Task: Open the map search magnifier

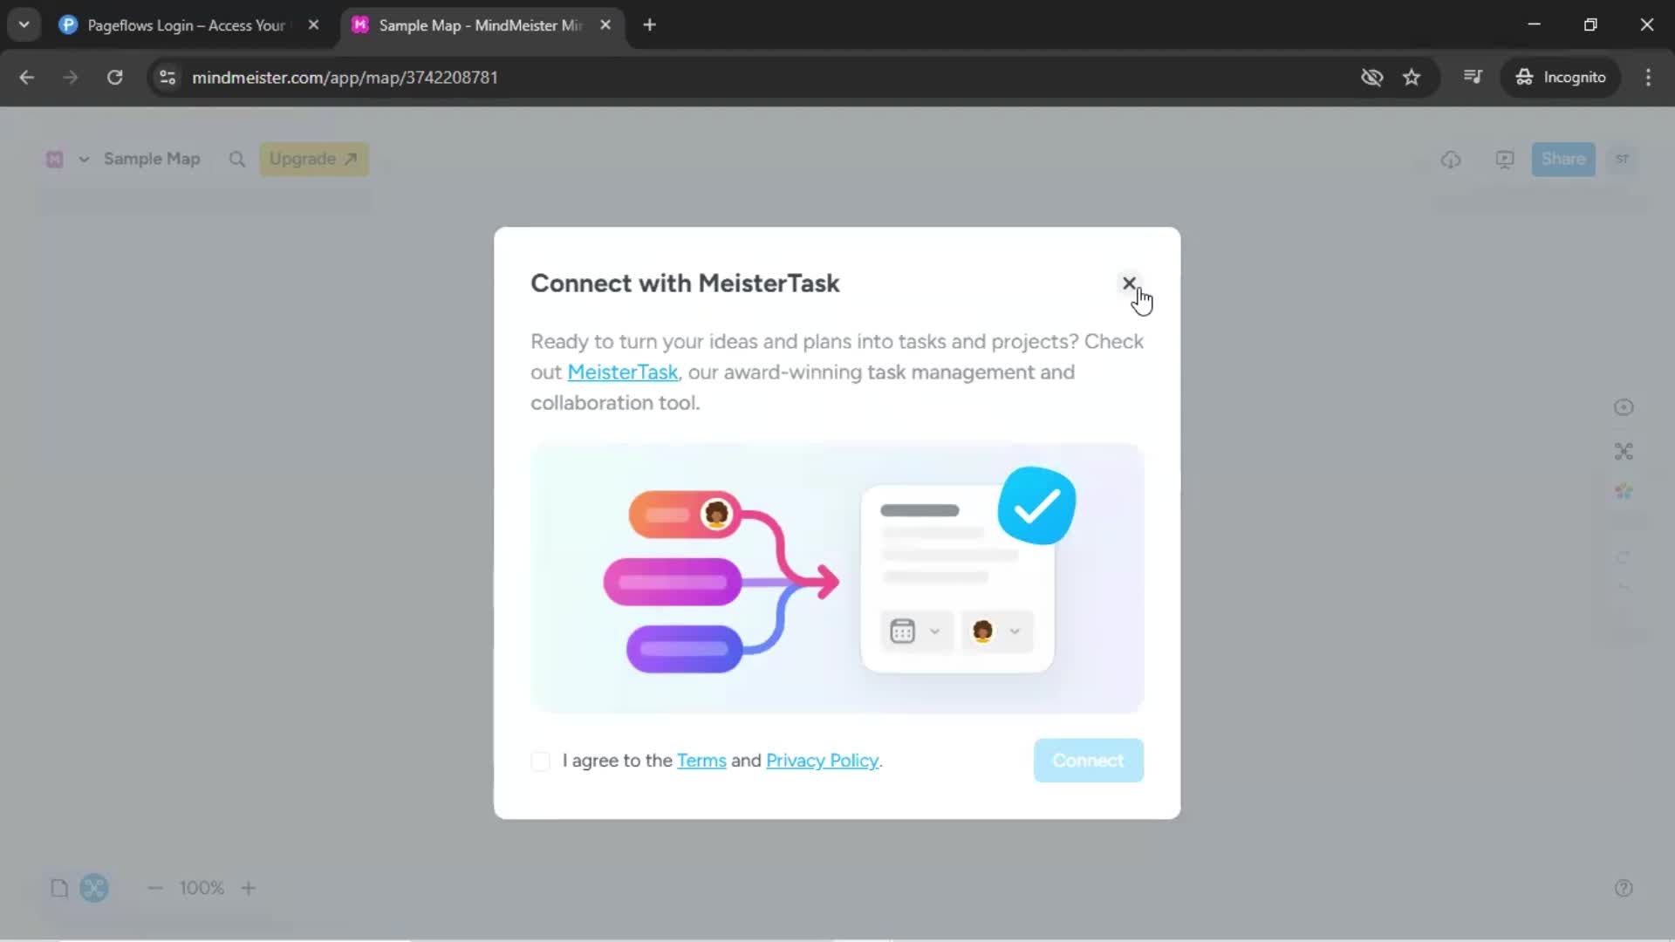Action: (236, 159)
